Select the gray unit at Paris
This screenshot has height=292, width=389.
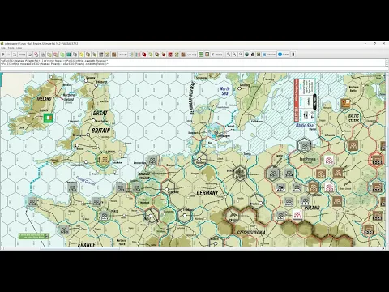(x=105, y=215)
